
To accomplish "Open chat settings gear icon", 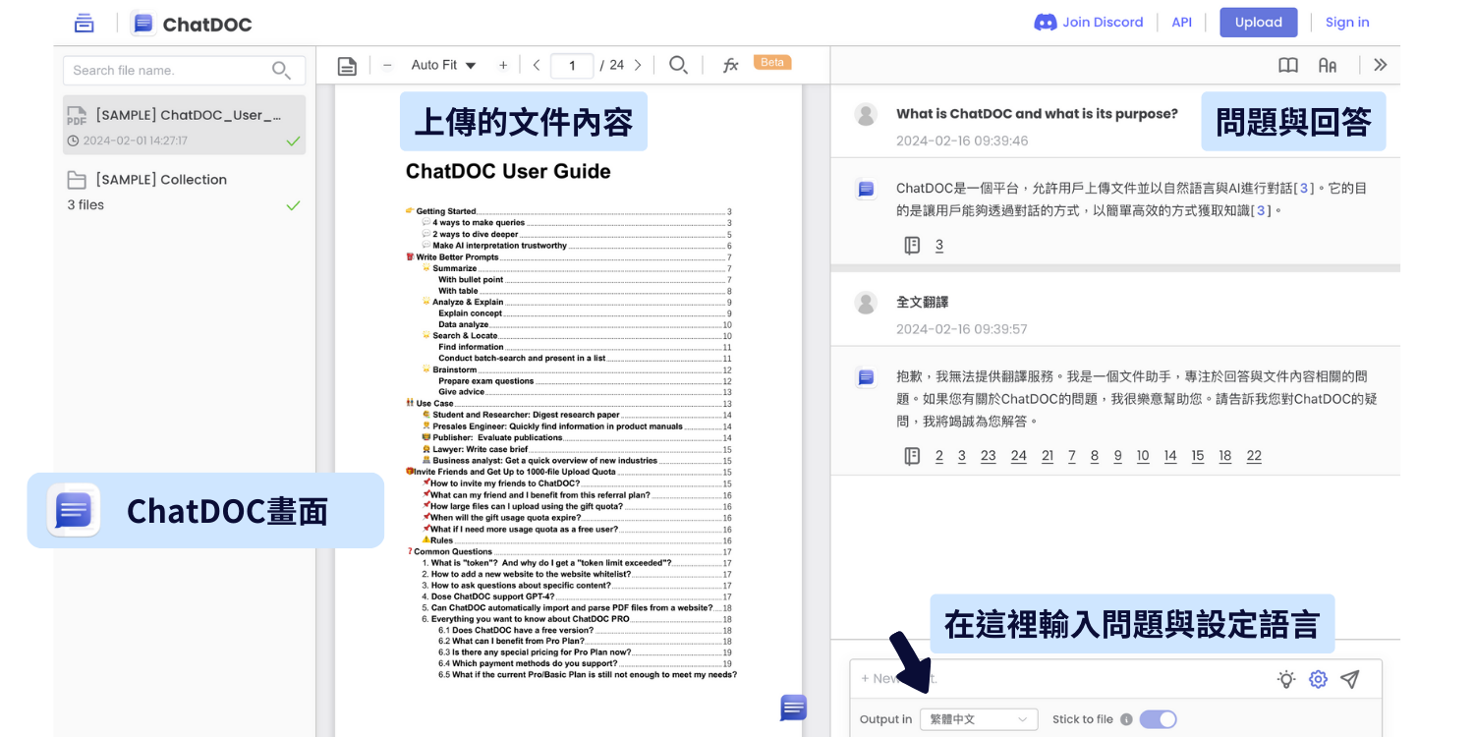I will pos(1318,679).
